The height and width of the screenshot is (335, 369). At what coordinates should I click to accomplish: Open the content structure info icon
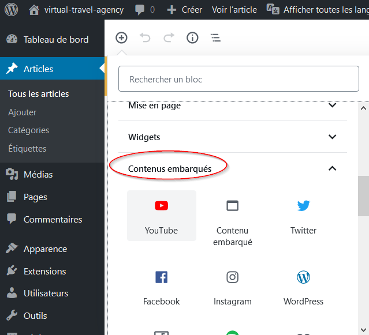click(192, 37)
